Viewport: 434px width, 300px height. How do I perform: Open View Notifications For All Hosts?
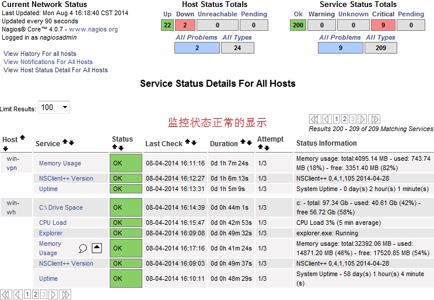pyautogui.click(x=48, y=62)
